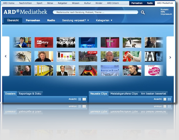Open the yellow binders thumbnail
This screenshot has width=179, height=140.
coord(44,70)
